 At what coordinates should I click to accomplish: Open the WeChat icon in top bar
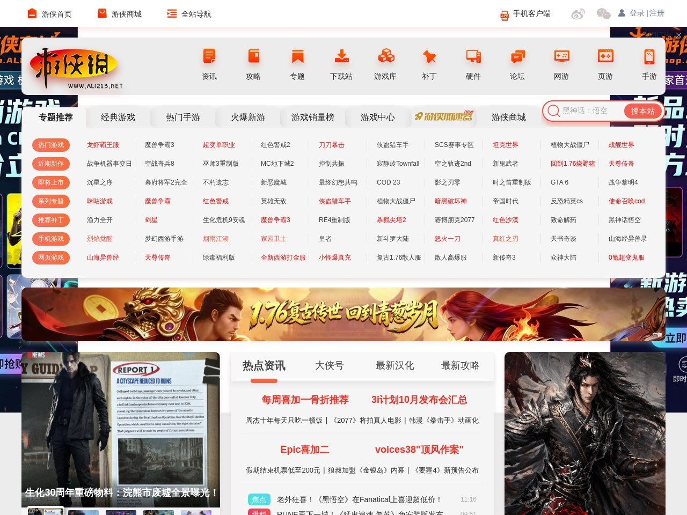603,14
